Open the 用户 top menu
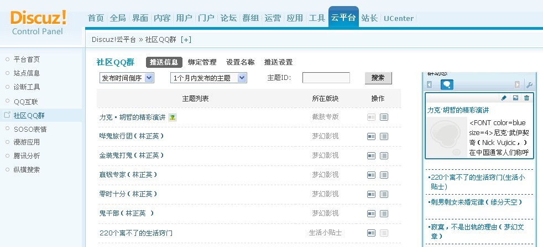Screen dimensions: 543x247 pyautogui.click(x=184, y=18)
